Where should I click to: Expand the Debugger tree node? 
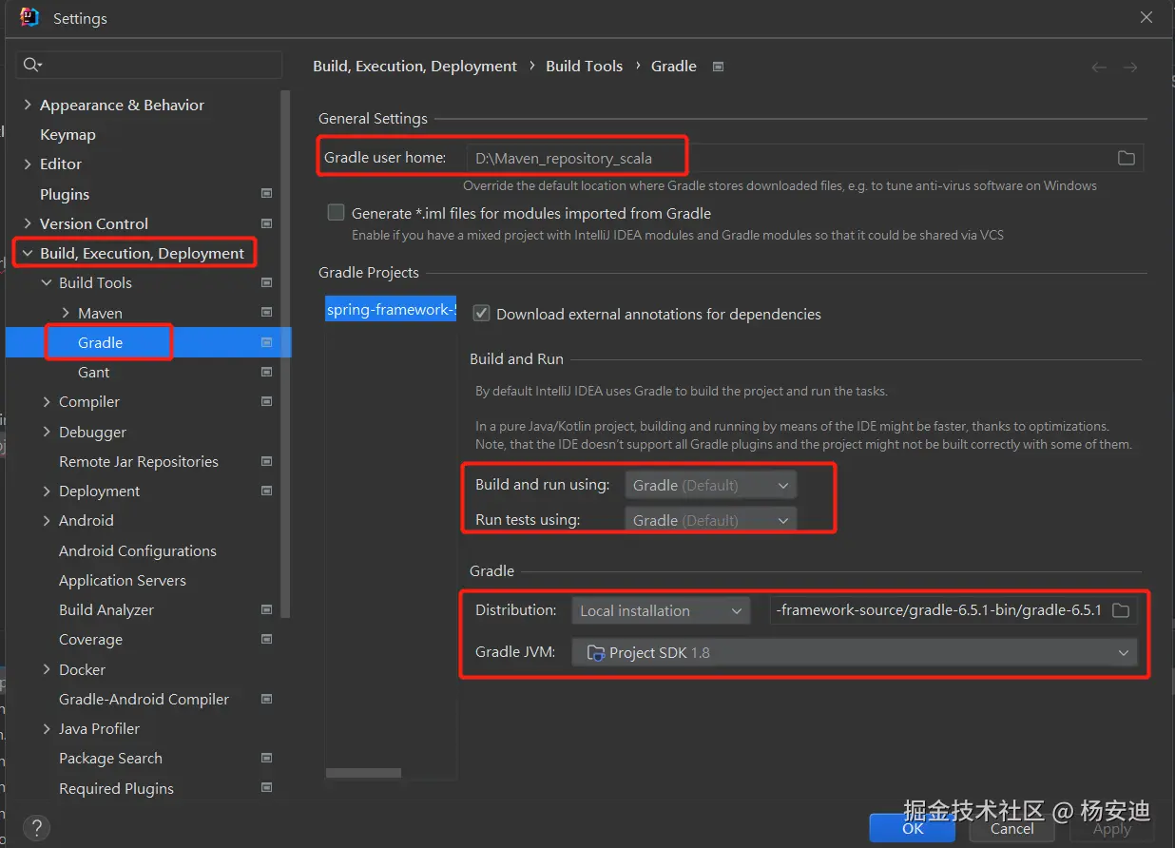47,432
